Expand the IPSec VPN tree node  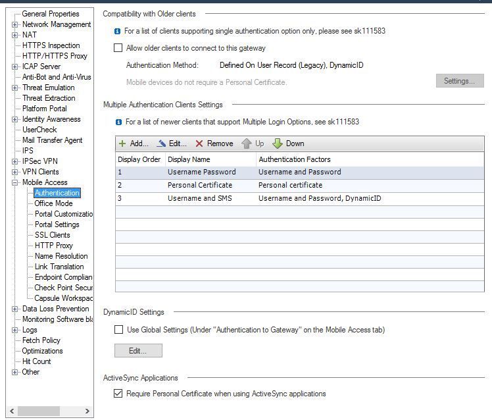coord(15,161)
